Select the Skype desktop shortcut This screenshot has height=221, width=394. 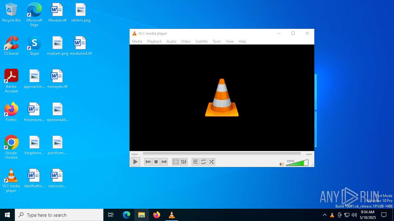(34, 46)
